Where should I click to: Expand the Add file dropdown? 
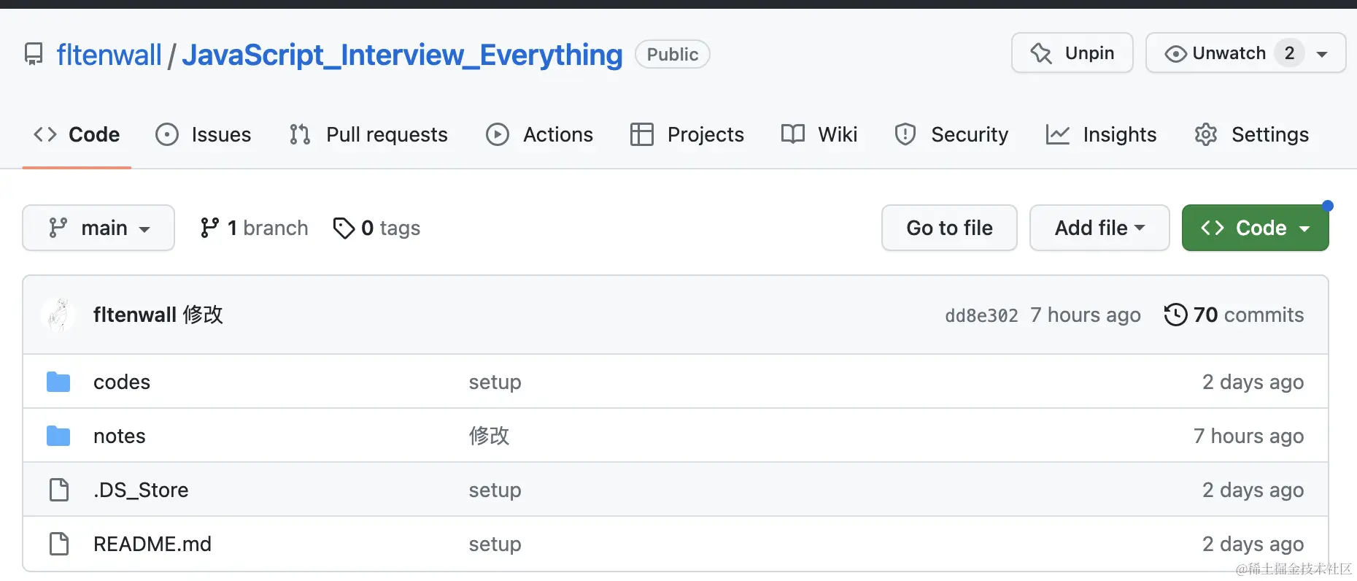[1099, 228]
